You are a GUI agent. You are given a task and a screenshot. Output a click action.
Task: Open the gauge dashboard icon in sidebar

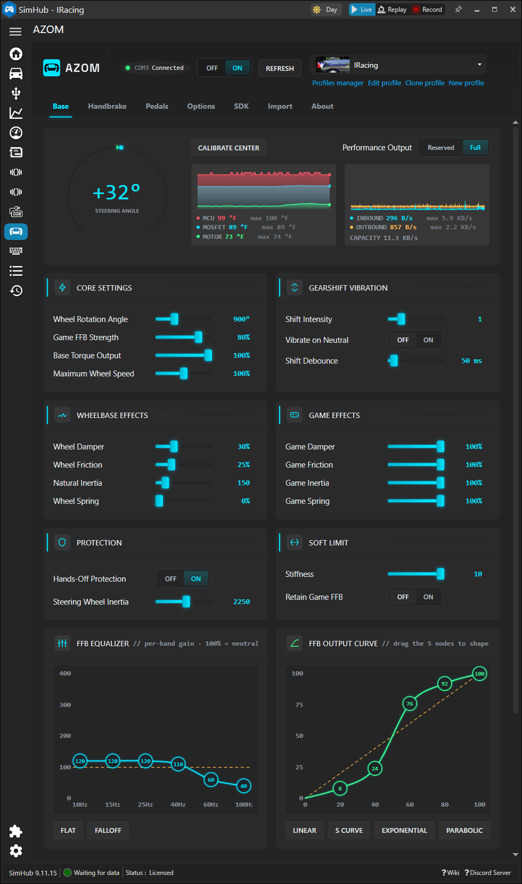tap(16, 133)
